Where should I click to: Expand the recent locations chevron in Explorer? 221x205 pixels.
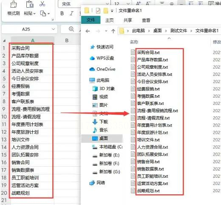(x=106, y=31)
